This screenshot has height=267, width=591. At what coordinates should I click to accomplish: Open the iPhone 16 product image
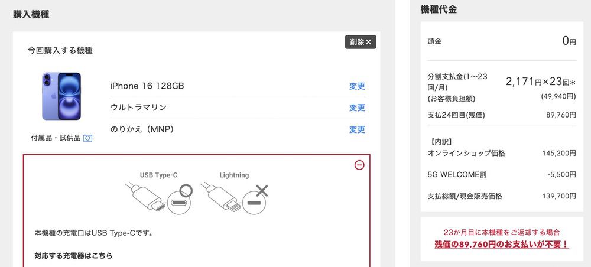click(x=61, y=96)
